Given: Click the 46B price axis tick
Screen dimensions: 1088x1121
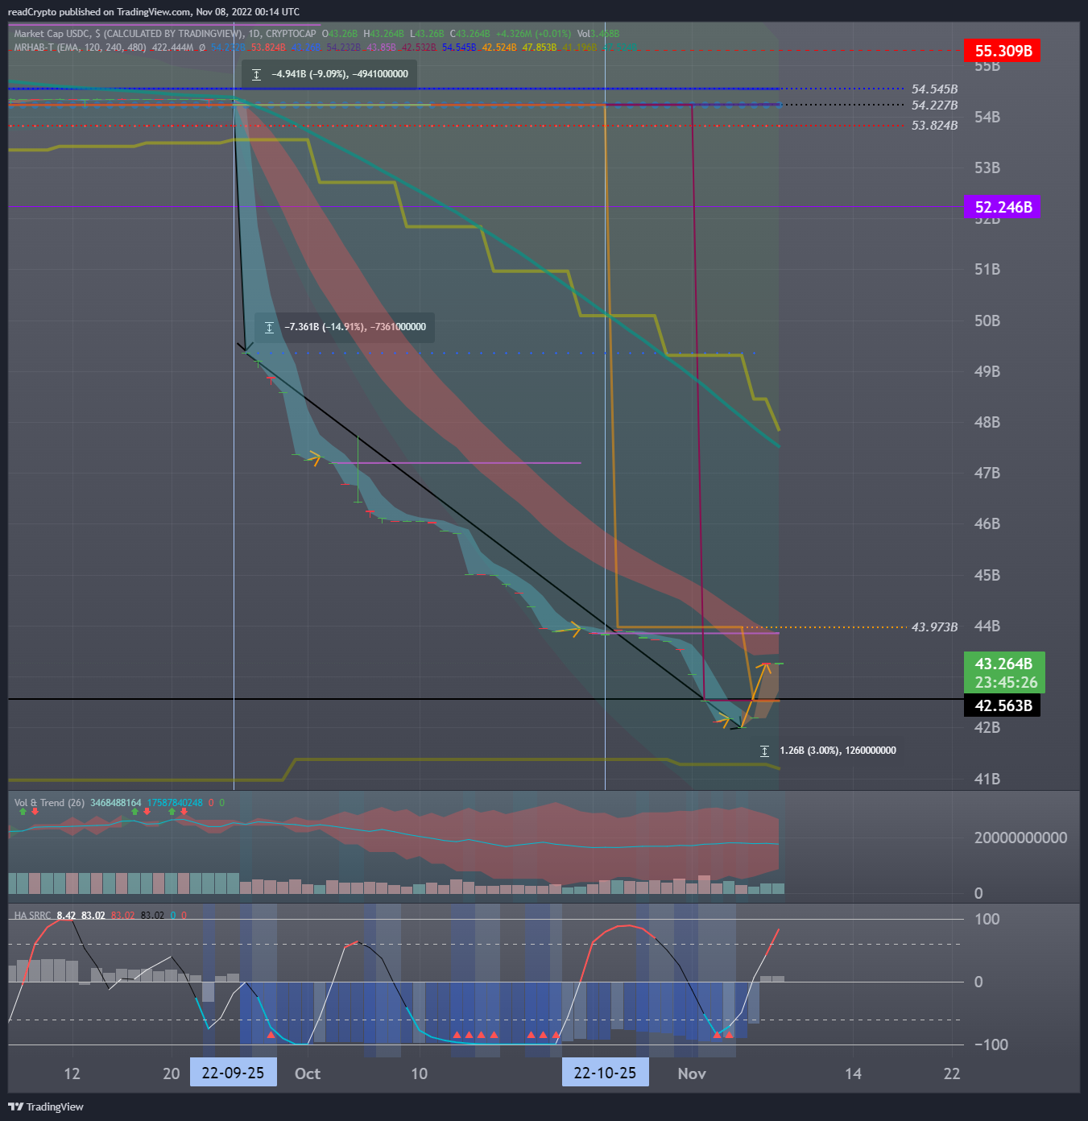Looking at the screenshot, I should (987, 523).
